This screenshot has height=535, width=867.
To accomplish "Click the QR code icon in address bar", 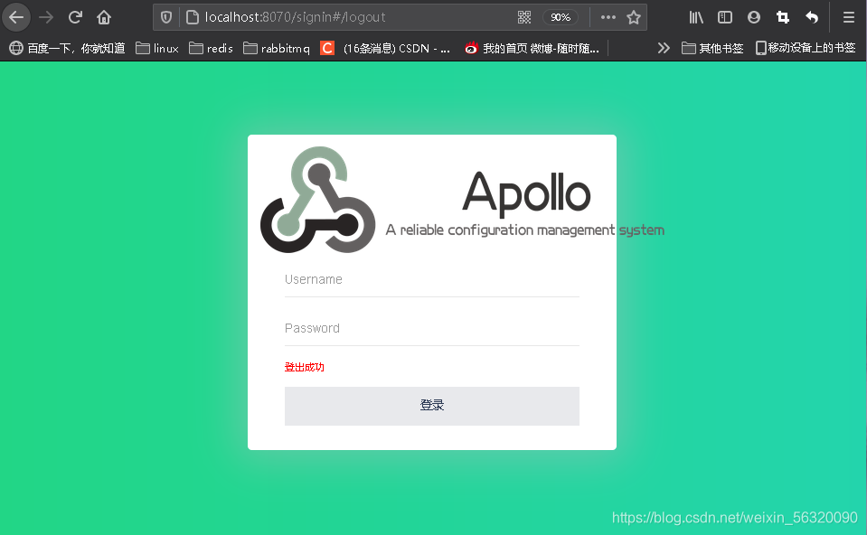I will pyautogui.click(x=524, y=17).
